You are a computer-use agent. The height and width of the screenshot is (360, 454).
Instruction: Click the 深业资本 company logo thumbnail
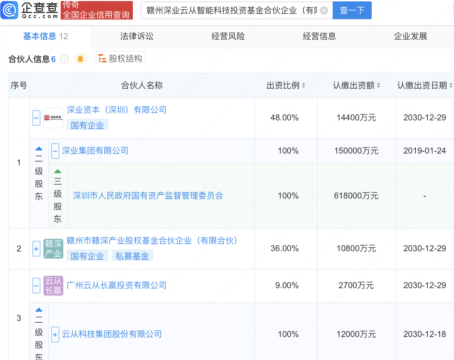coord(53,118)
